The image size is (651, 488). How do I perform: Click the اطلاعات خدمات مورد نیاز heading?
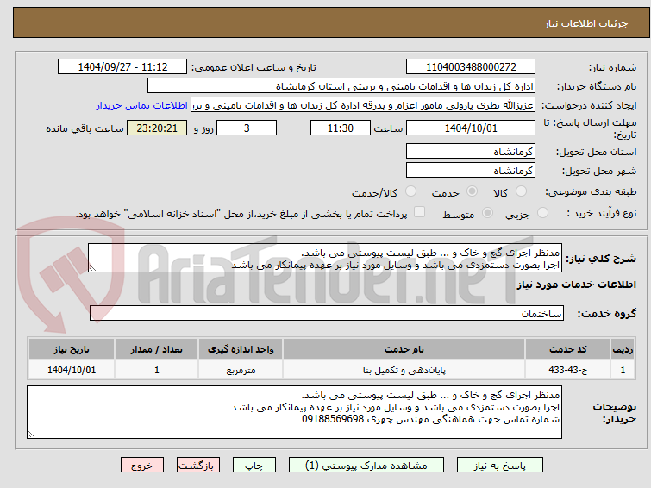576,285
